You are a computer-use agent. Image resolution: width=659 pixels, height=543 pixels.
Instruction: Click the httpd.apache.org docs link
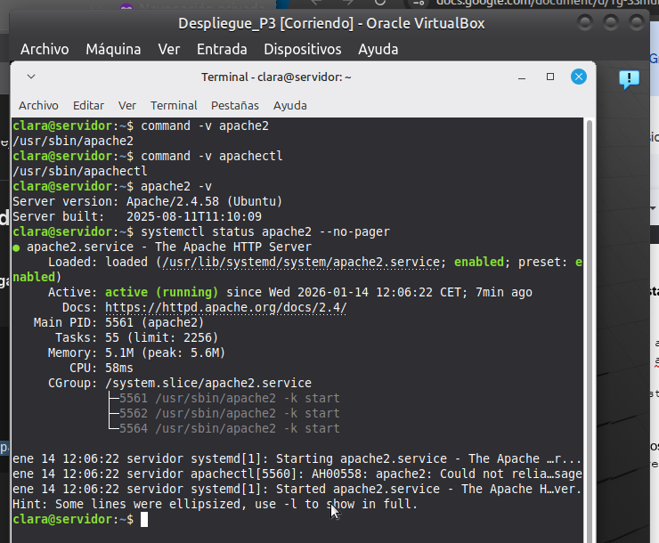(226, 308)
